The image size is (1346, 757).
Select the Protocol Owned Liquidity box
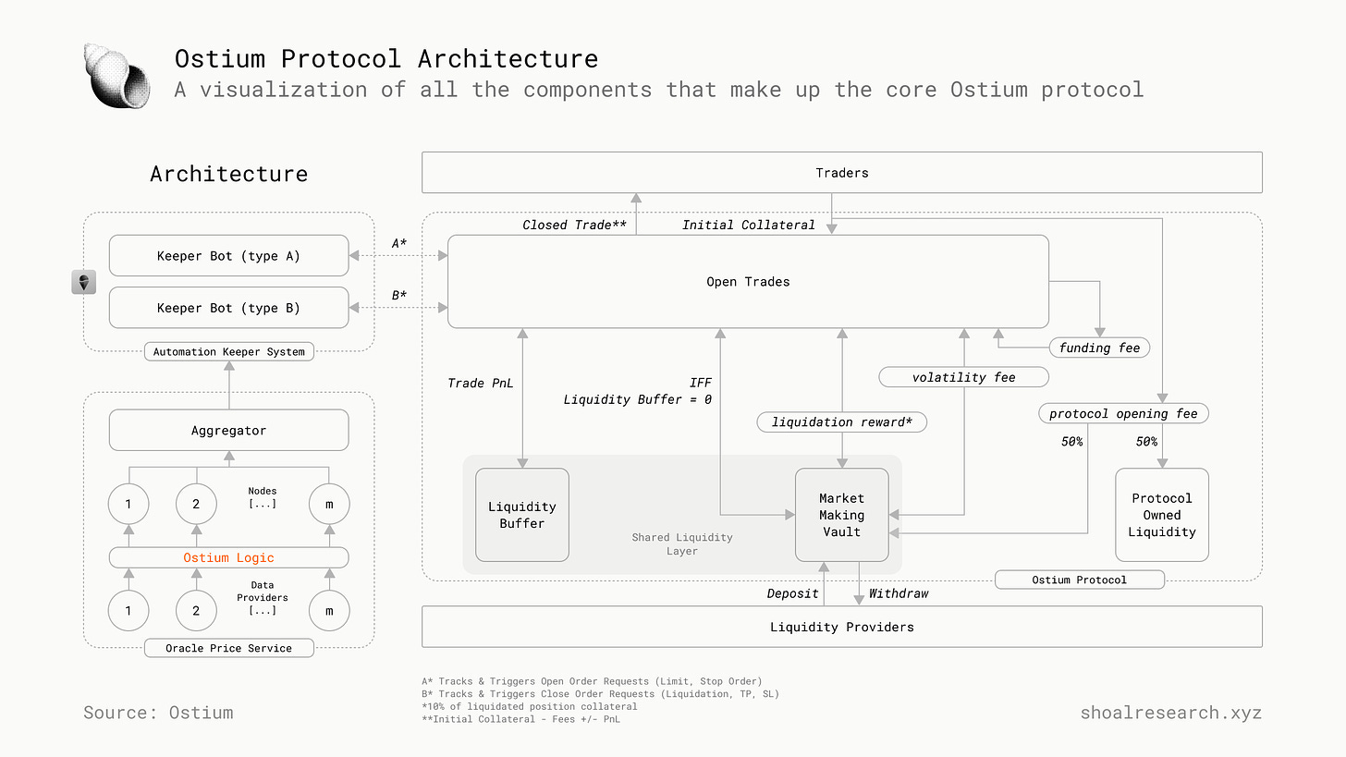(x=1162, y=515)
